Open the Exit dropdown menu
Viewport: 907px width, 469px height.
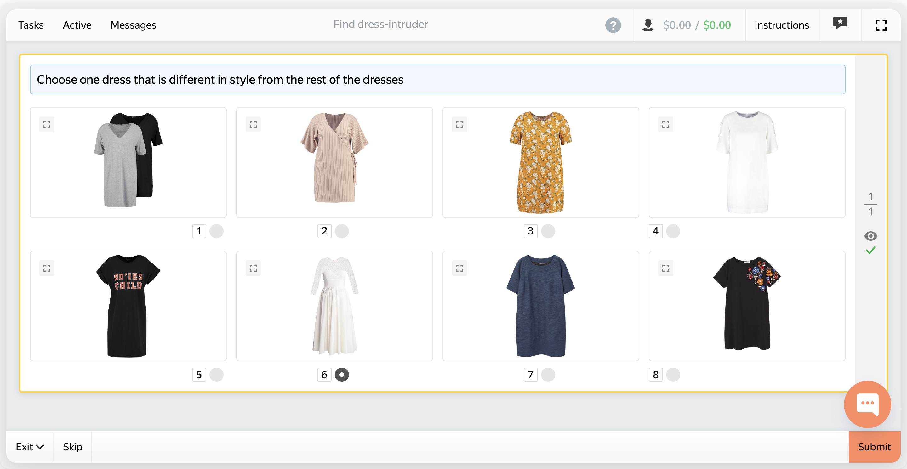(30, 447)
